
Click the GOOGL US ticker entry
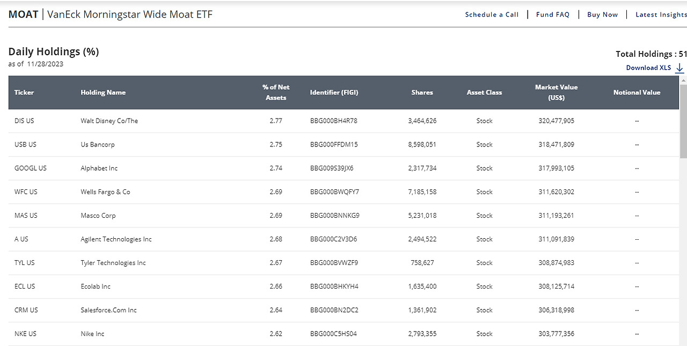[30, 168]
